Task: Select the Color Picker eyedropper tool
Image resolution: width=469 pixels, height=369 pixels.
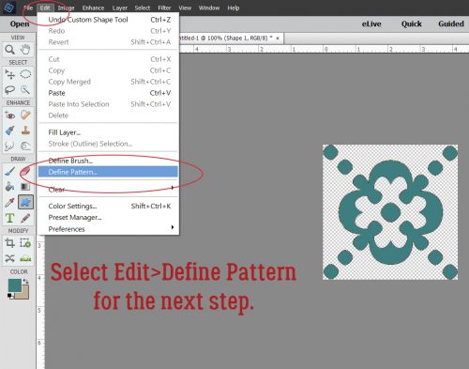Action: click(x=9, y=202)
